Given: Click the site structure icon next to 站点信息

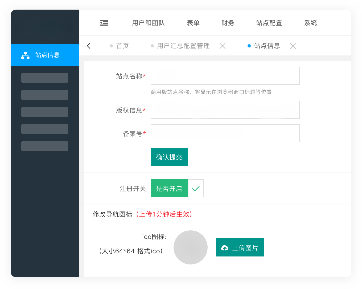Looking at the screenshot, I should [25, 55].
